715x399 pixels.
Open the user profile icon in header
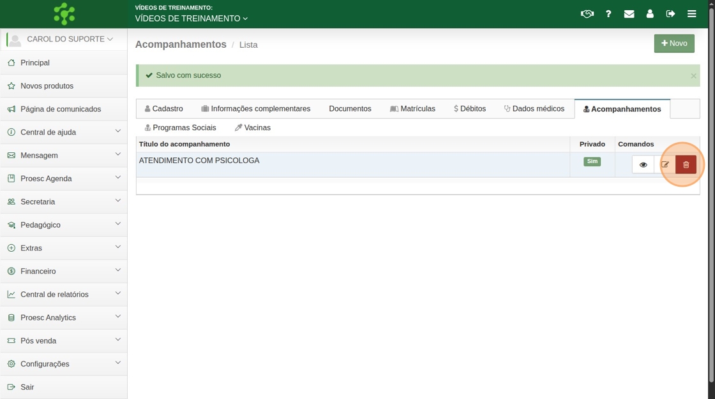pos(650,13)
